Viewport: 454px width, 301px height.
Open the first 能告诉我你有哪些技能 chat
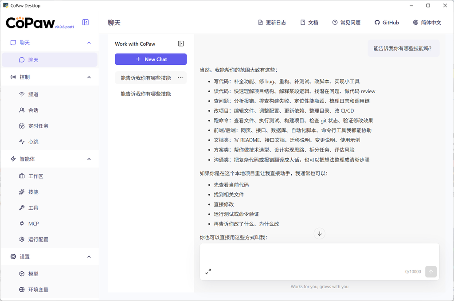point(145,78)
